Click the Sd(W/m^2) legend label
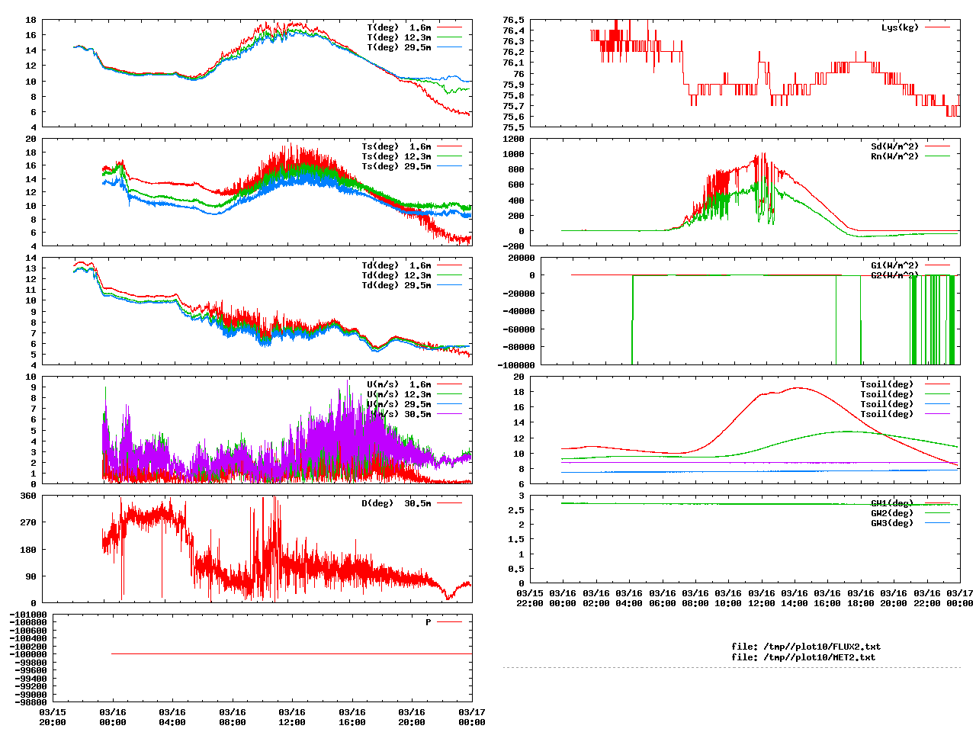976x732 pixels. tap(894, 146)
